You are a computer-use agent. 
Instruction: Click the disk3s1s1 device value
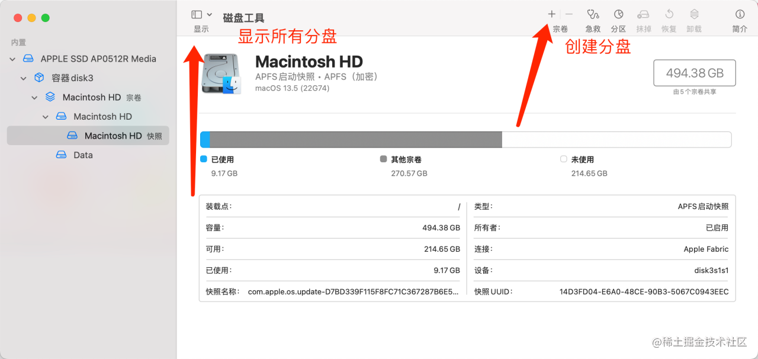[711, 270]
